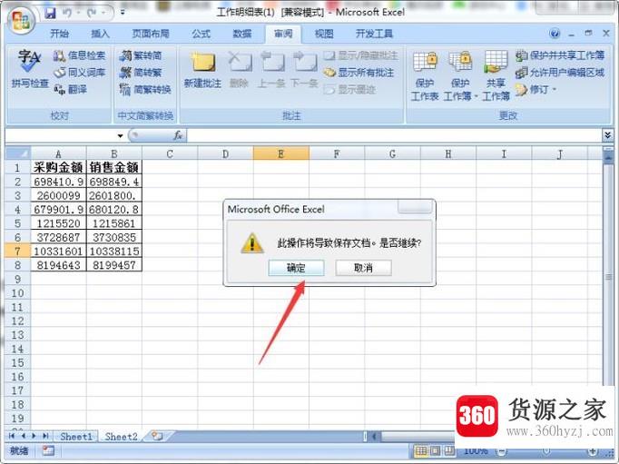Select cell with 采购金额
The width and height of the screenshot is (619, 464).
coord(58,167)
